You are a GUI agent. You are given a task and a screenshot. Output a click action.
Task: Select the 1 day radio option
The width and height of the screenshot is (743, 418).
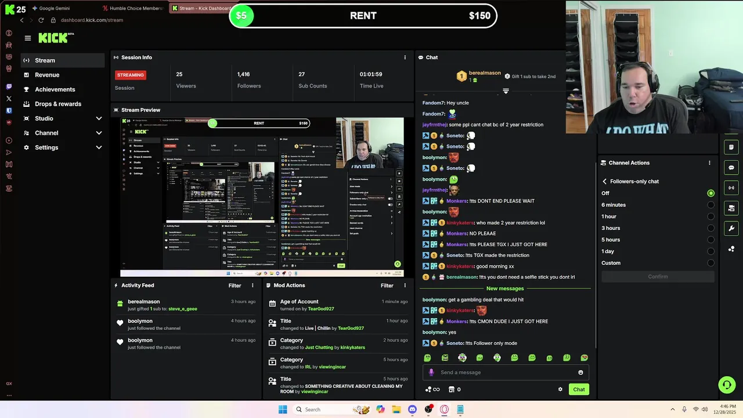point(710,251)
